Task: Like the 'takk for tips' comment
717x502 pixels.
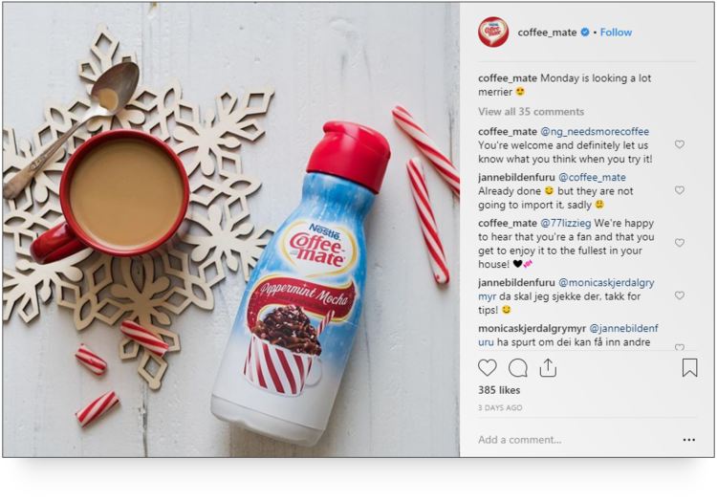Action: (x=680, y=295)
